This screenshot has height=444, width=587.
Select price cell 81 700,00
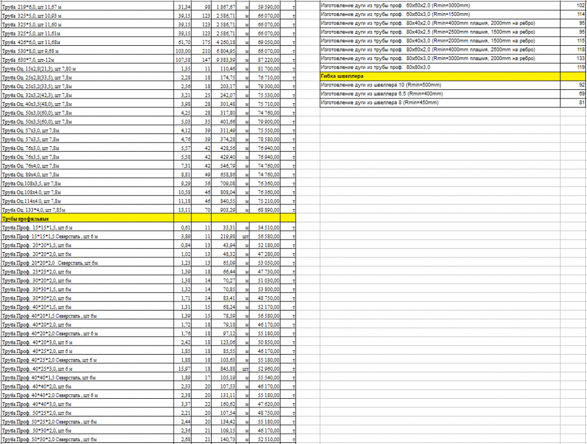267,69
